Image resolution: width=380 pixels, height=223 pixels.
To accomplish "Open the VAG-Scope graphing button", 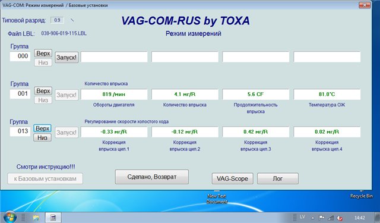I will (x=232, y=178).
